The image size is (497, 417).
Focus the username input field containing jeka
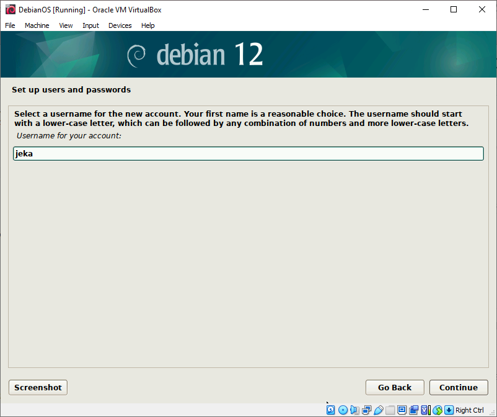tap(248, 154)
